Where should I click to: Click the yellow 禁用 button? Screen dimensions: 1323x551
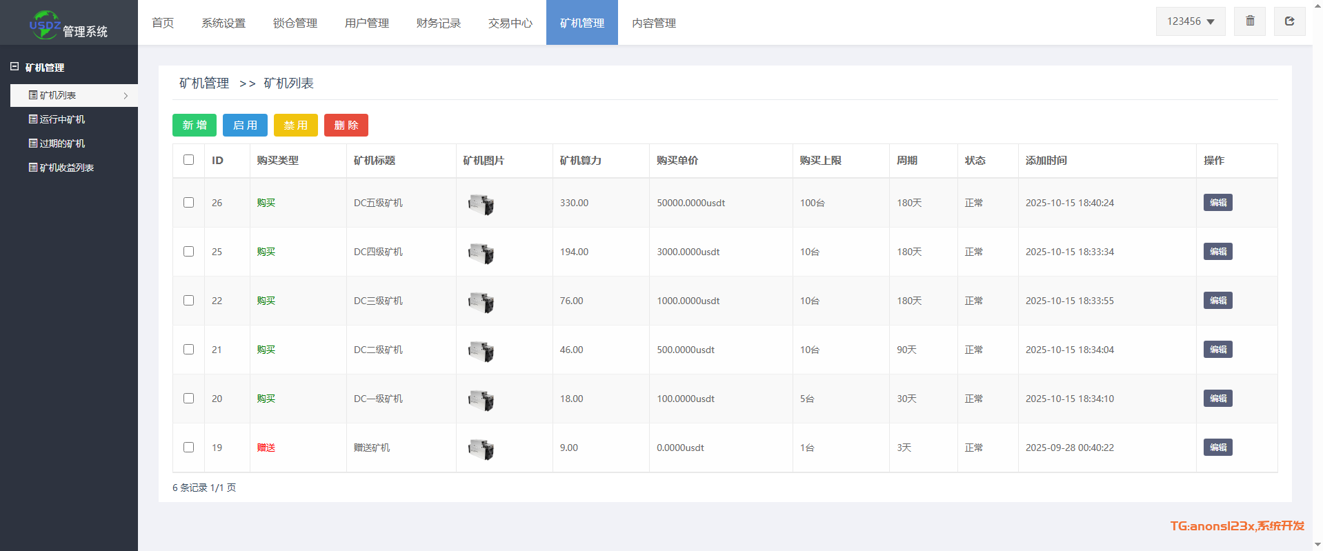296,125
